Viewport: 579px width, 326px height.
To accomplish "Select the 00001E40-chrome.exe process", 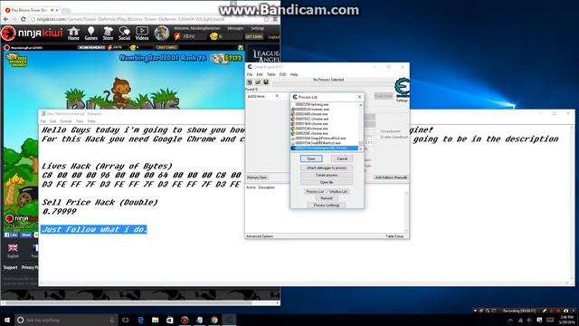I will click(x=324, y=129).
